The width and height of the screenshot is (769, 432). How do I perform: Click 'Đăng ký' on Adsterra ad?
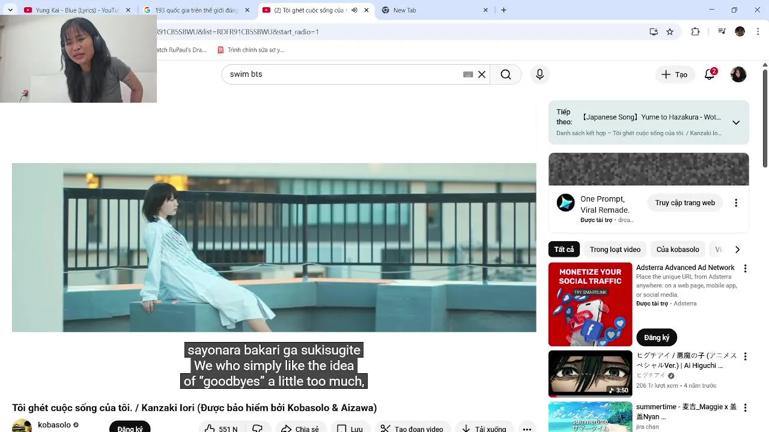pos(657,338)
